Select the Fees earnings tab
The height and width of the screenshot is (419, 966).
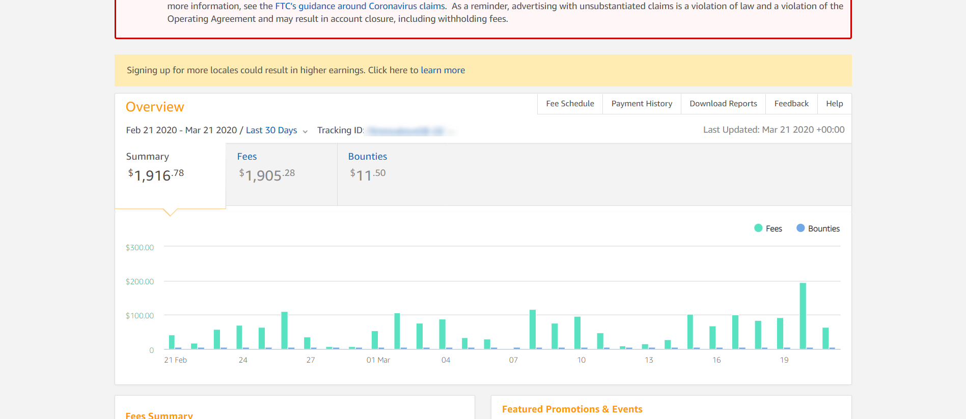[x=282, y=174]
